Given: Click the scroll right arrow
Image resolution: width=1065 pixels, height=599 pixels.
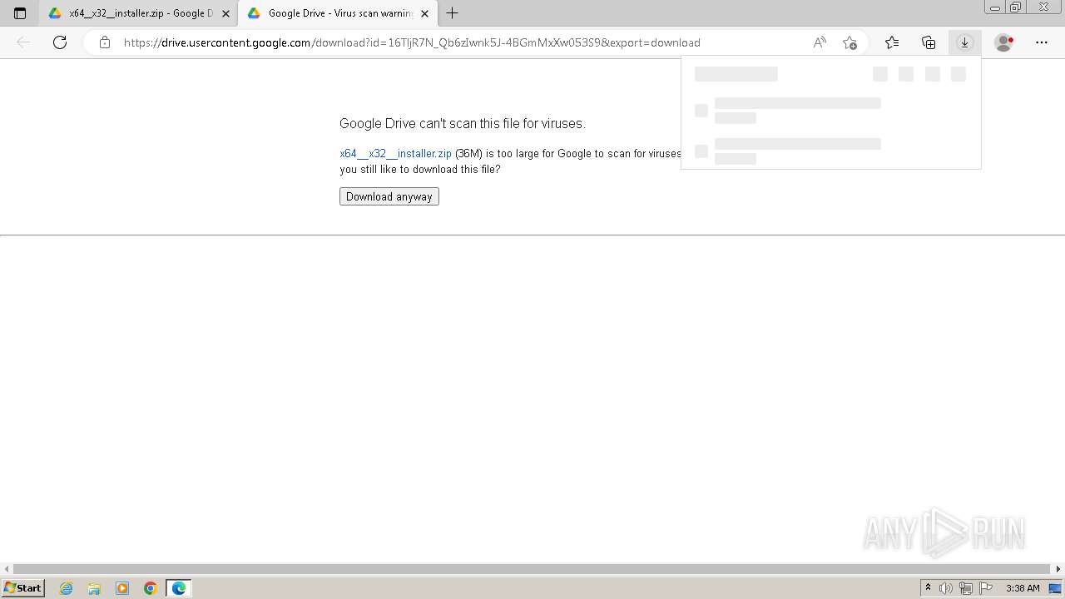Looking at the screenshot, I should pyautogui.click(x=1058, y=569).
